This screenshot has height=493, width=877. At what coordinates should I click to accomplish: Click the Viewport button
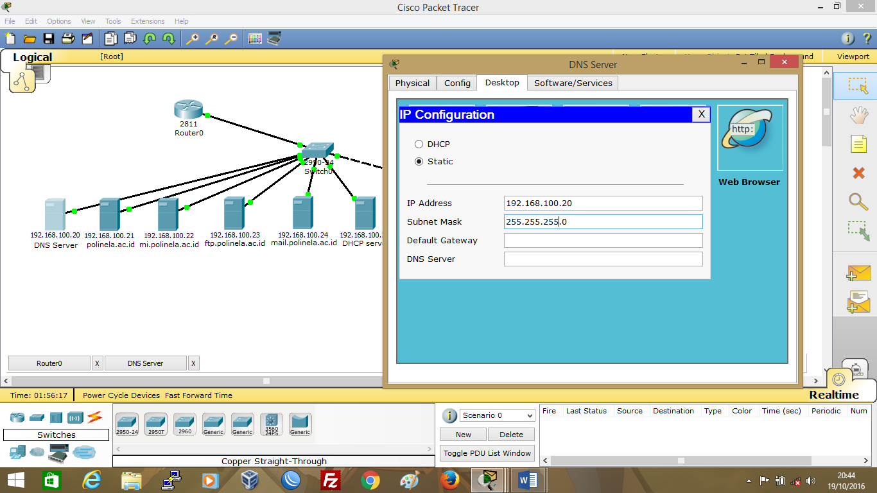click(853, 56)
